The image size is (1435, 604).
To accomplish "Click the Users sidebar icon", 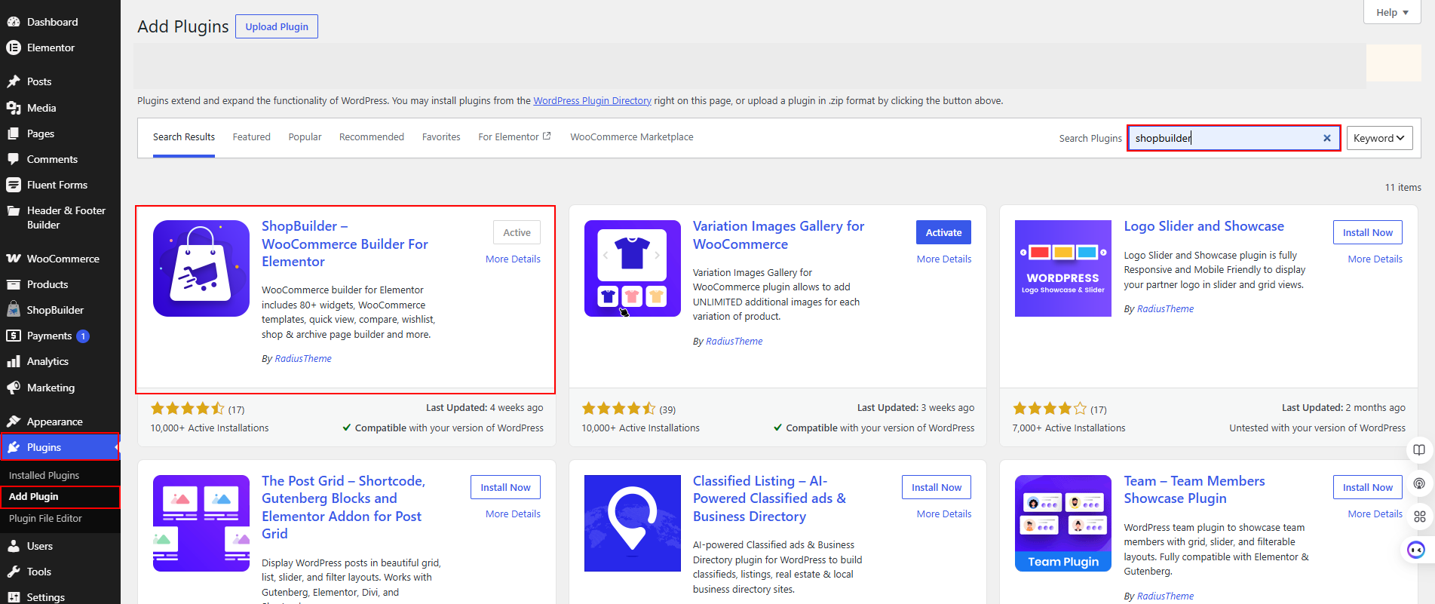I will click(x=14, y=546).
